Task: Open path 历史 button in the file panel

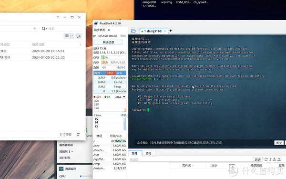Action: (257, 159)
